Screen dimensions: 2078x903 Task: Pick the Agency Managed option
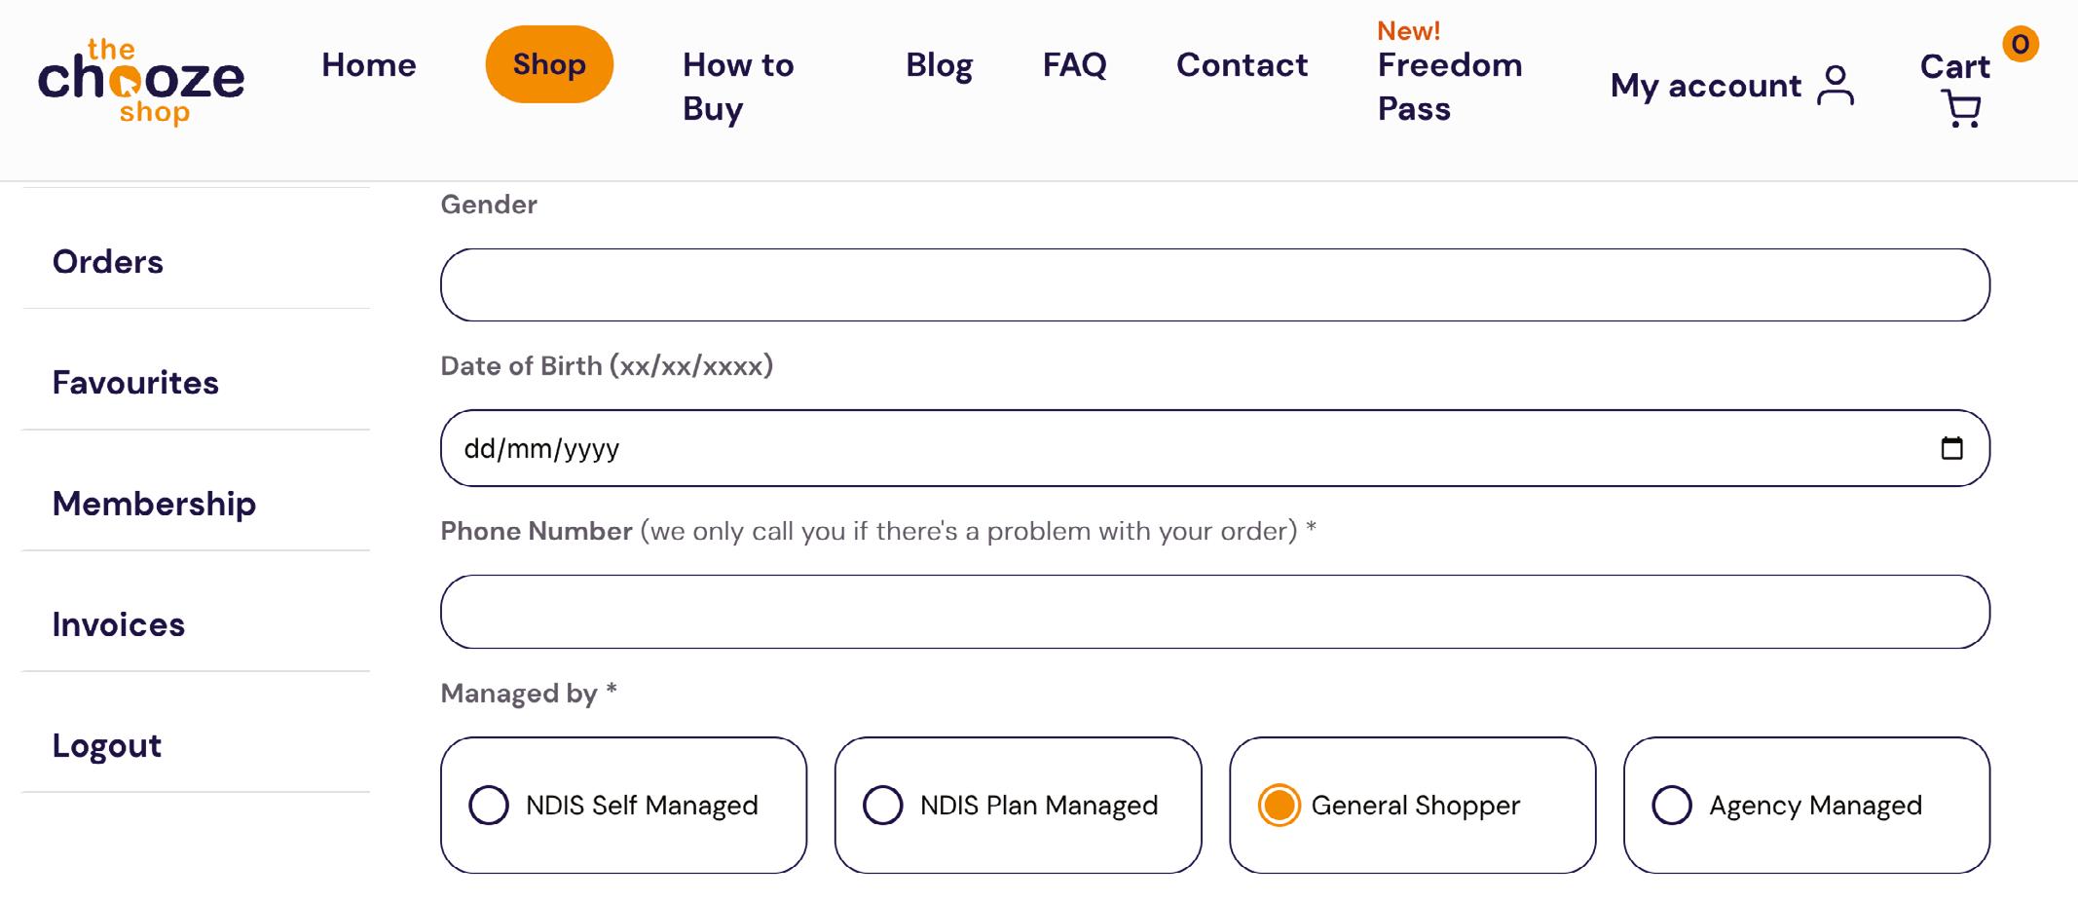[1672, 806]
